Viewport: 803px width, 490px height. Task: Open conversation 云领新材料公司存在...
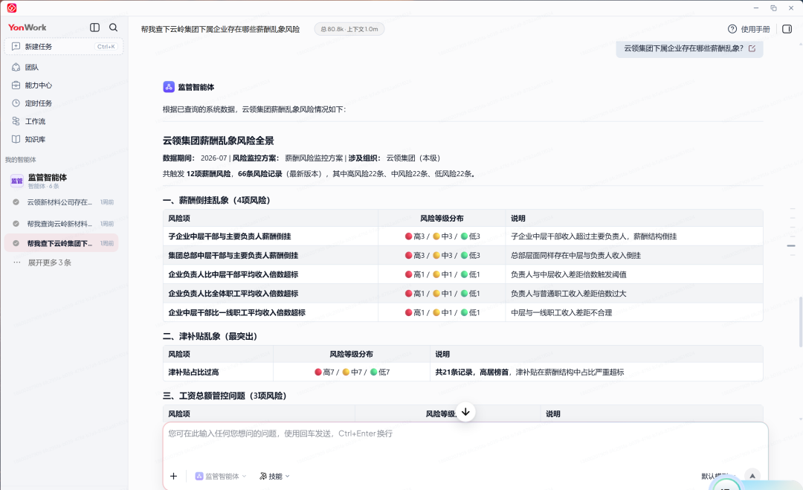click(62, 202)
